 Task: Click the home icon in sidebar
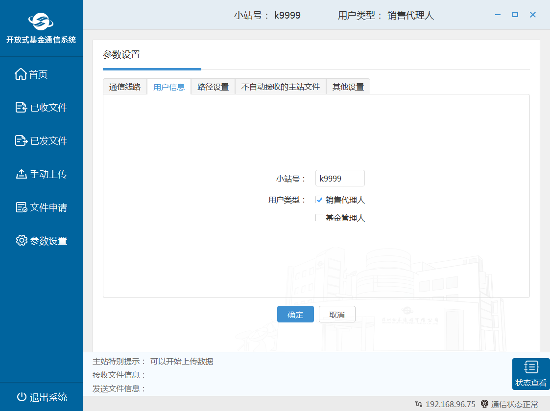pos(21,74)
